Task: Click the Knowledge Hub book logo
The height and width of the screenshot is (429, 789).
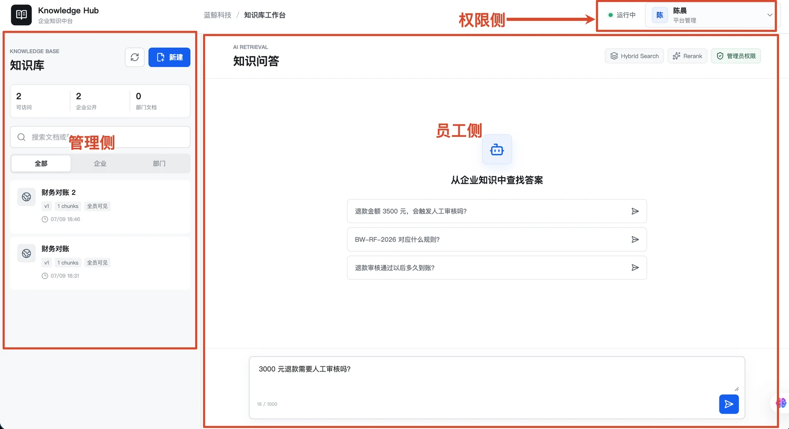Action: pos(21,15)
